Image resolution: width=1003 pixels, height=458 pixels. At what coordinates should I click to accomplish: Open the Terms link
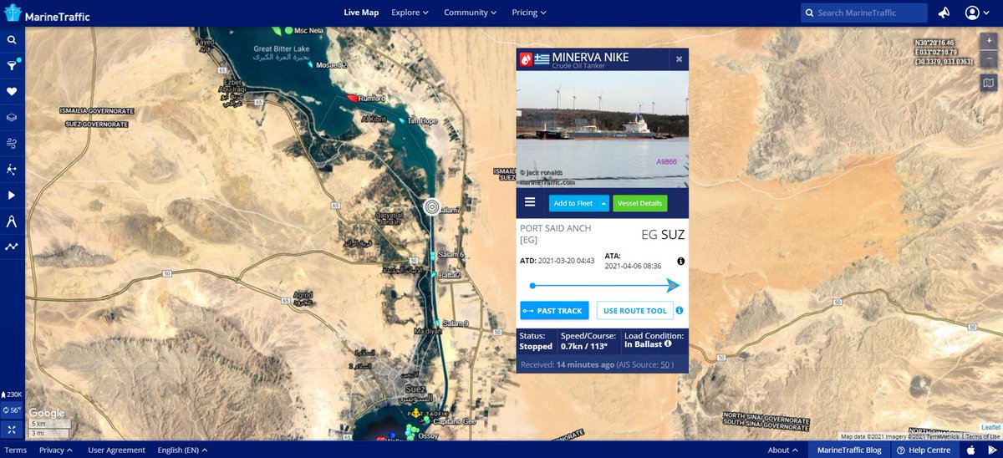click(x=15, y=450)
